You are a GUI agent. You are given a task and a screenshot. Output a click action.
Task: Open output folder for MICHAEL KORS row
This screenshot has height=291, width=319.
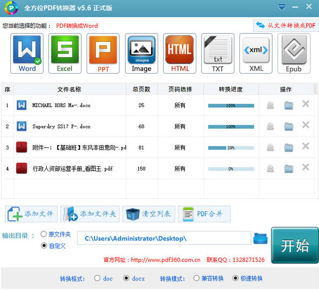point(288,105)
